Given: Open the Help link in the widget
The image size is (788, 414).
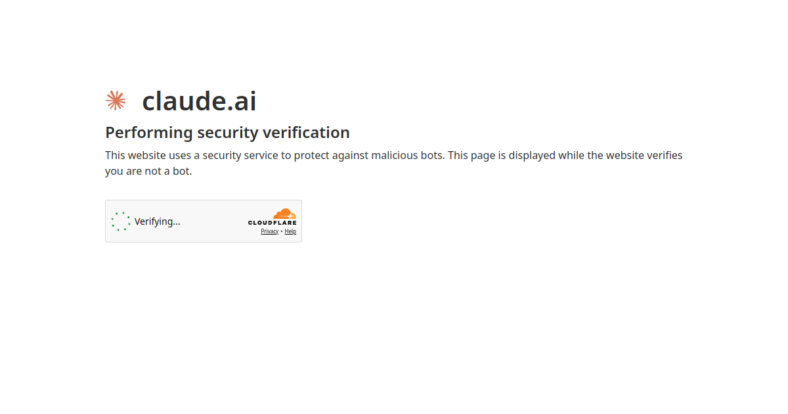Looking at the screenshot, I should pyautogui.click(x=290, y=231).
